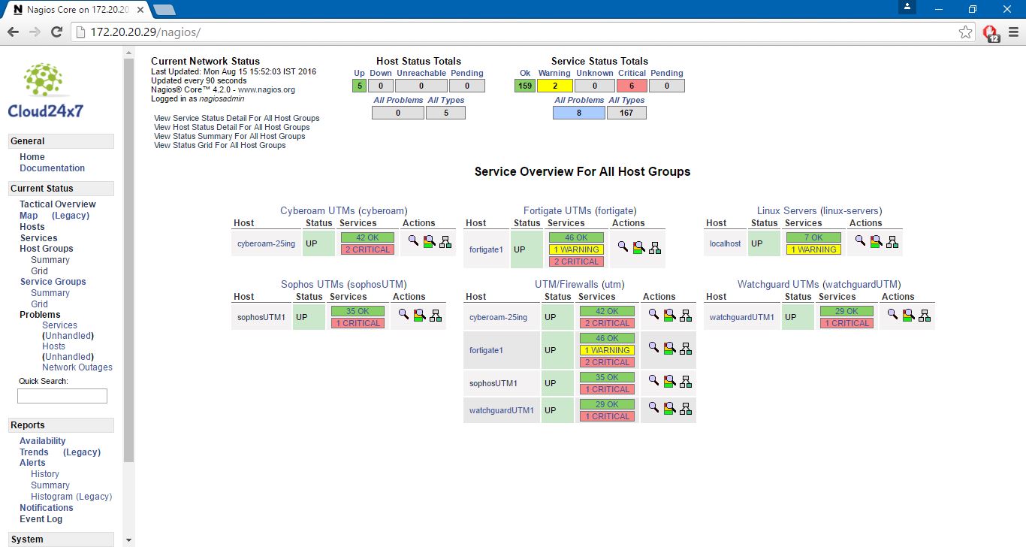Go to Event Log under Reports

click(41, 519)
